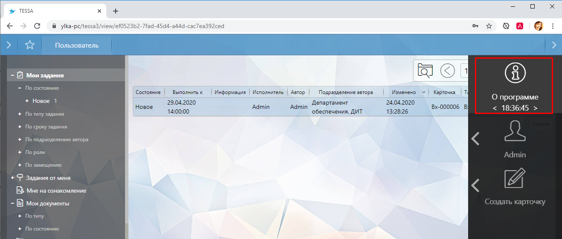This screenshot has width=562, height=239.
Task: Open the folder search filter icon
Action: (x=425, y=71)
